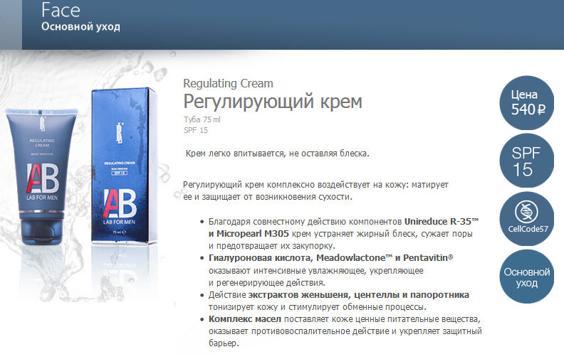Click the price badge 540 ₽
Image resolution: width=564 pixels, height=354 pixels.
(x=526, y=102)
